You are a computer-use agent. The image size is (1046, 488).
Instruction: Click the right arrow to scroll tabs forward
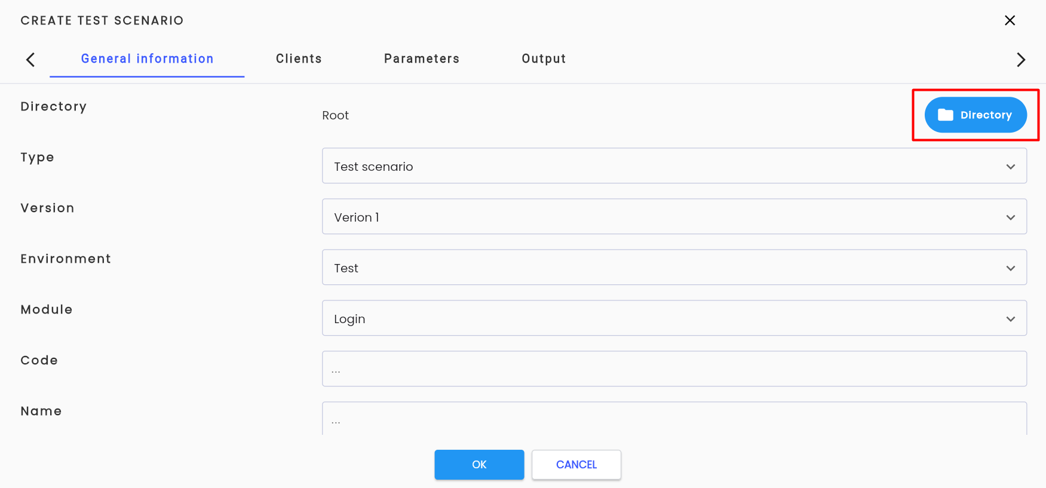(x=1021, y=60)
